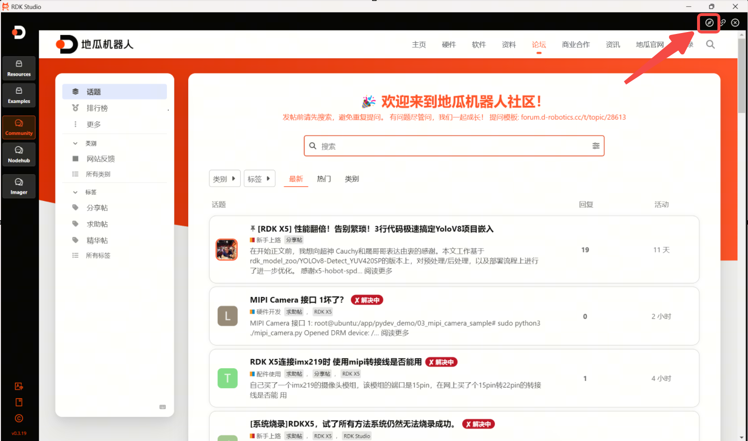Collapse the 类别 section in forum sidebar

pyautogui.click(x=75, y=144)
